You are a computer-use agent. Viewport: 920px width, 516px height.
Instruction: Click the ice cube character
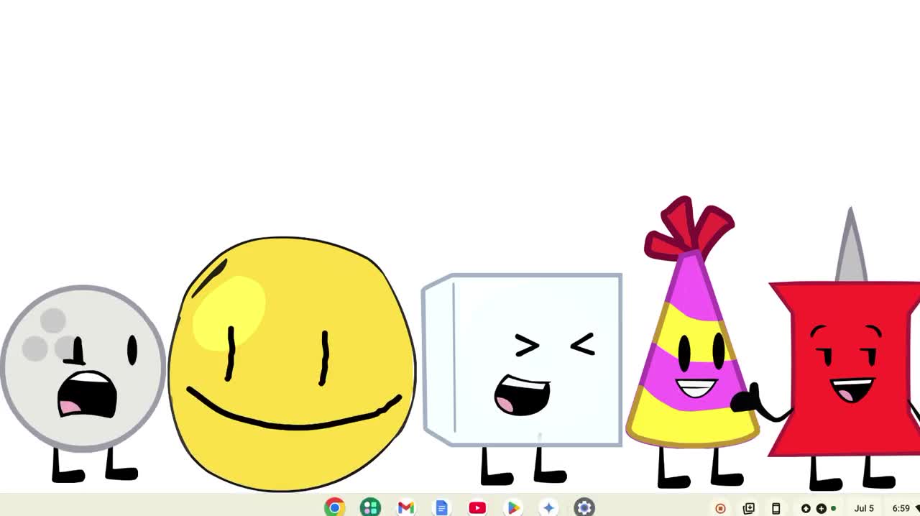pyautogui.click(x=522, y=378)
